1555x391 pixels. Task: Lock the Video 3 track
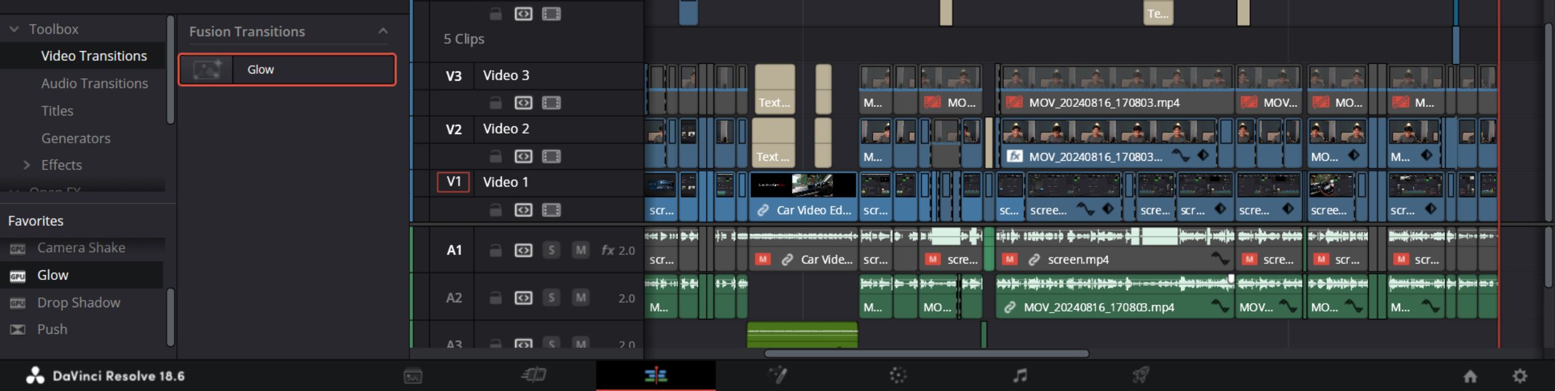point(496,103)
